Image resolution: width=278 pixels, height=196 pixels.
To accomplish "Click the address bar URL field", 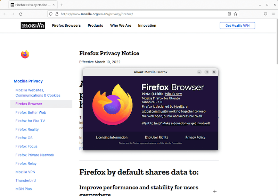I will pyautogui.click(x=144, y=14).
